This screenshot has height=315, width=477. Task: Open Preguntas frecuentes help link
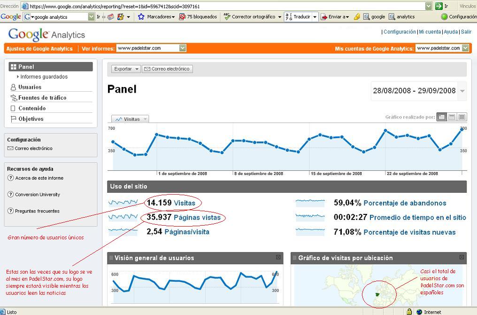click(x=37, y=211)
